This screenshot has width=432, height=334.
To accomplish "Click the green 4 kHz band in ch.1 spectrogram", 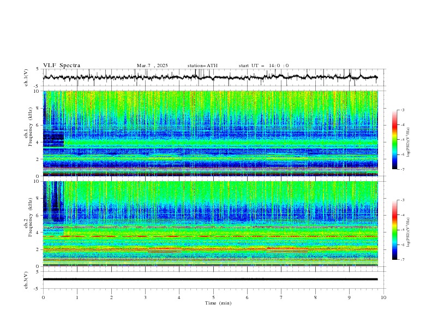I will (x=220, y=142).
